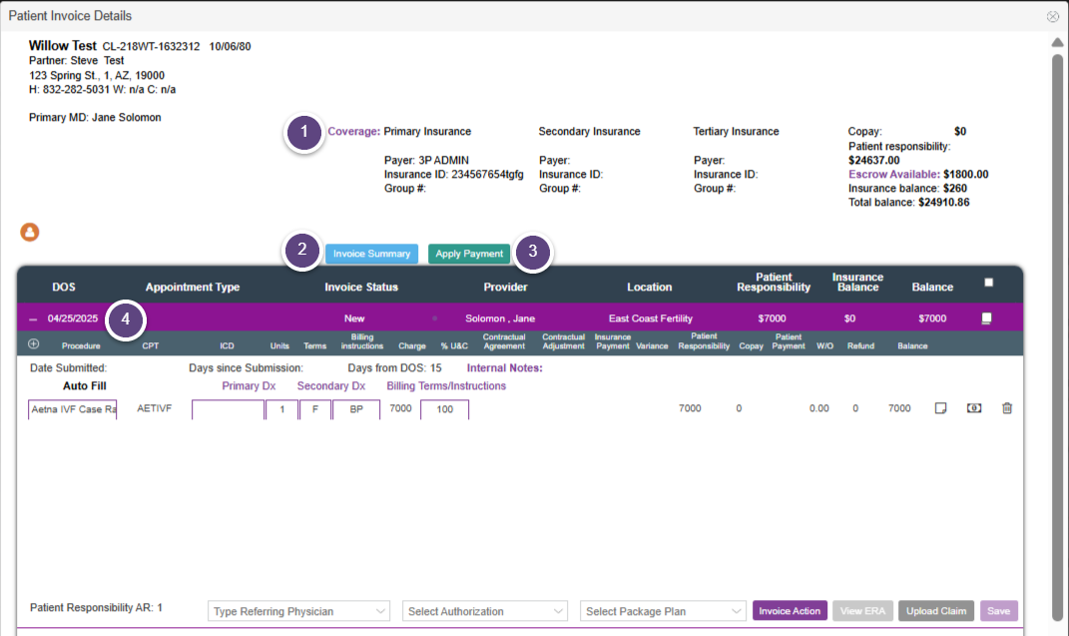The image size is (1069, 636).
Task: Click the Invoice Summary button
Action: coord(371,254)
